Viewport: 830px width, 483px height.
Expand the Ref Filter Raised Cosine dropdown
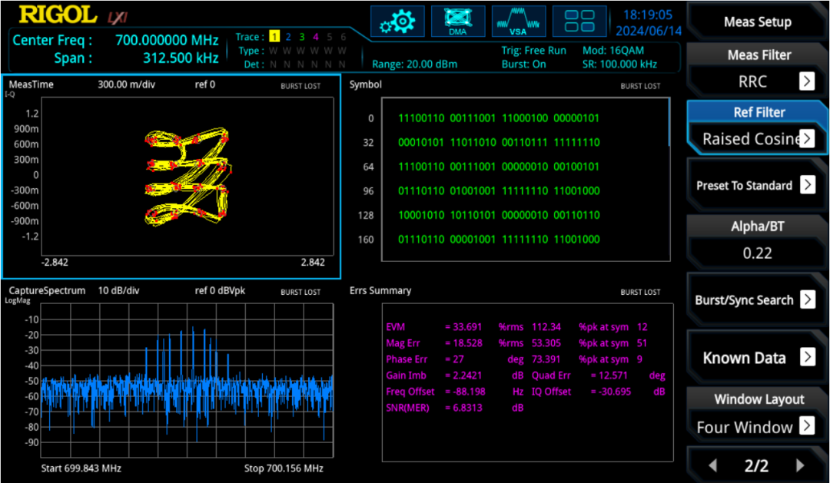point(806,139)
